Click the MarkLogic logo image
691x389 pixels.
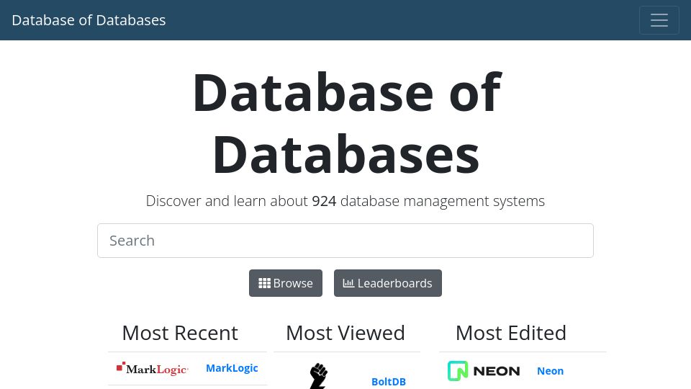(153, 369)
